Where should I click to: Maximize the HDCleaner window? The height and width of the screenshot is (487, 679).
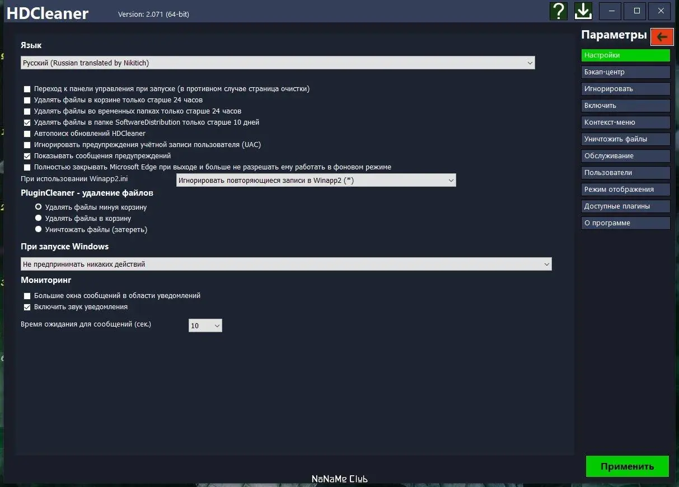tap(636, 11)
